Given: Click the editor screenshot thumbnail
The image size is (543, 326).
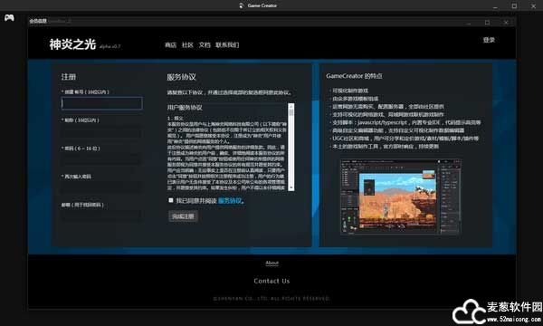Looking at the screenshot, I should pos(401,197).
